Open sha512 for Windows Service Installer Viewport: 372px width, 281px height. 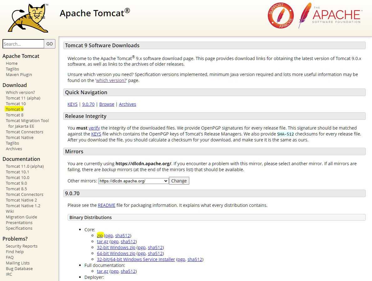pyautogui.click(x=195, y=259)
